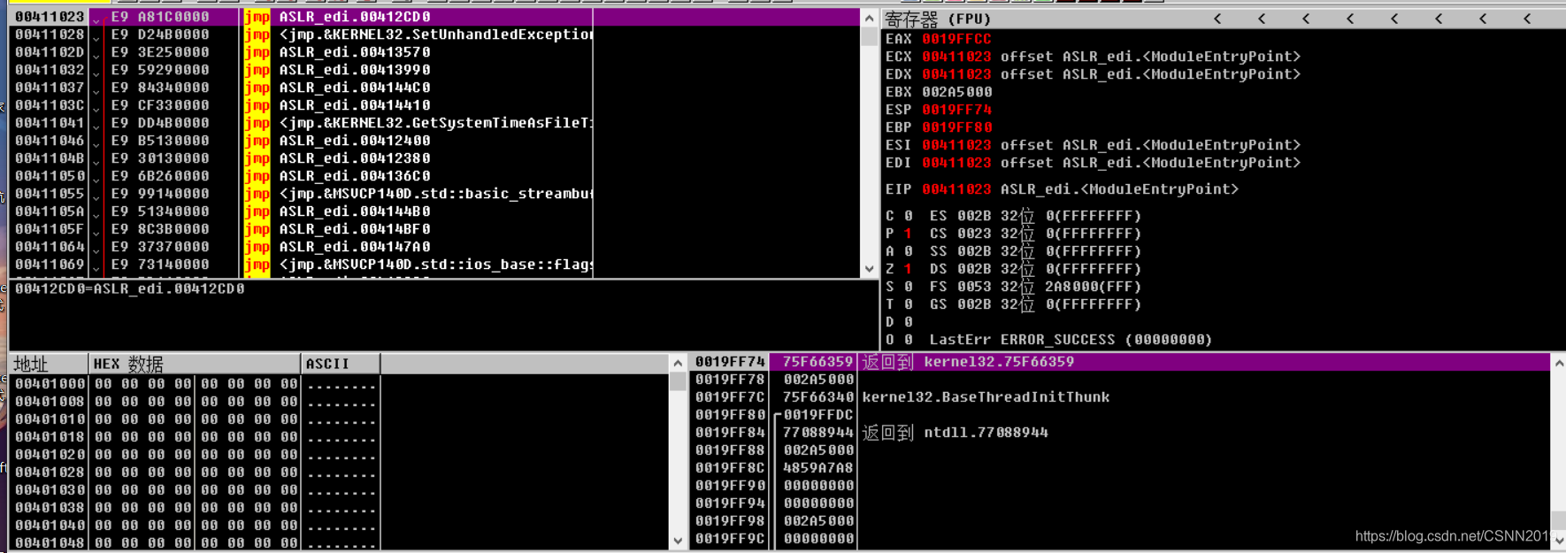Click the 寄存器 (FPU) registers header
Viewport: 1566px width, 553px height.
click(x=938, y=19)
